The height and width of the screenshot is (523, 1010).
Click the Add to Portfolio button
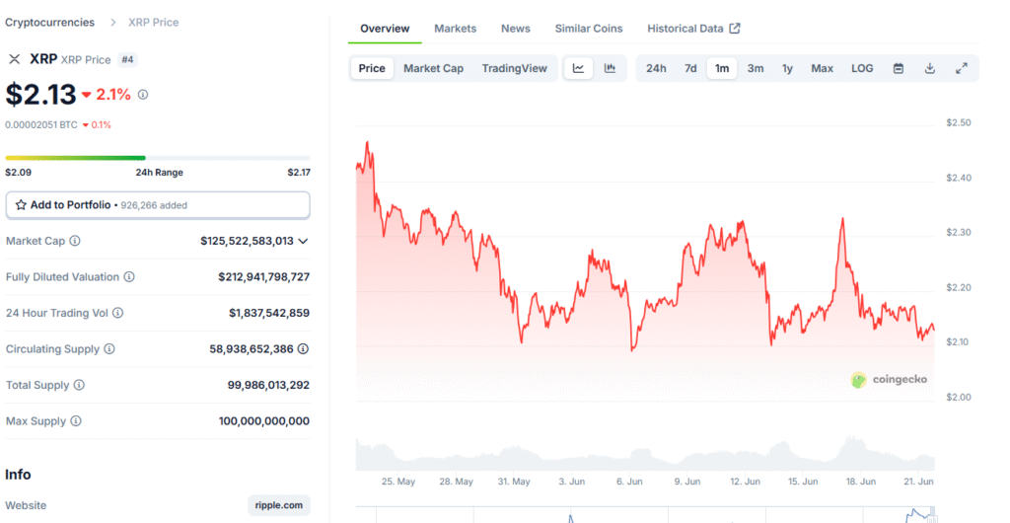click(158, 205)
